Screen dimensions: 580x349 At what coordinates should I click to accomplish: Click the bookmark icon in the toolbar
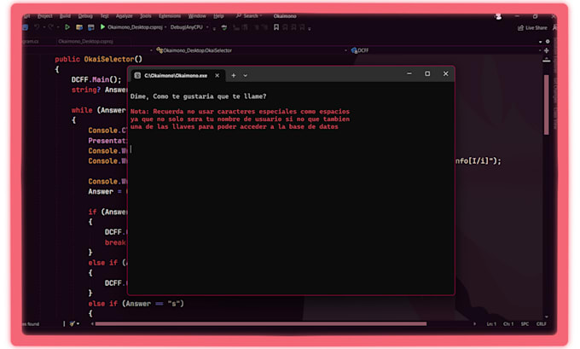point(276,27)
